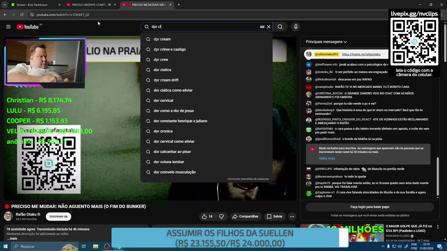The width and height of the screenshot is (447, 251).
Task: Open the on-screen keyboard icon in search
Action: point(262,27)
